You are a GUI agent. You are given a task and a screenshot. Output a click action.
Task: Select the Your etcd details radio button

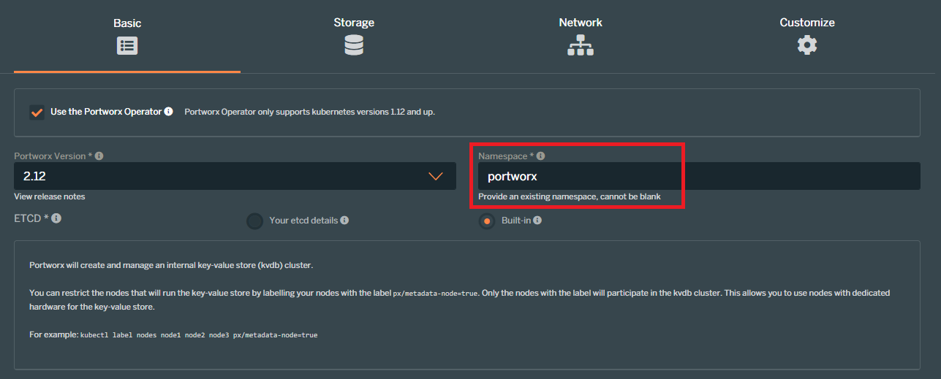[x=254, y=221]
